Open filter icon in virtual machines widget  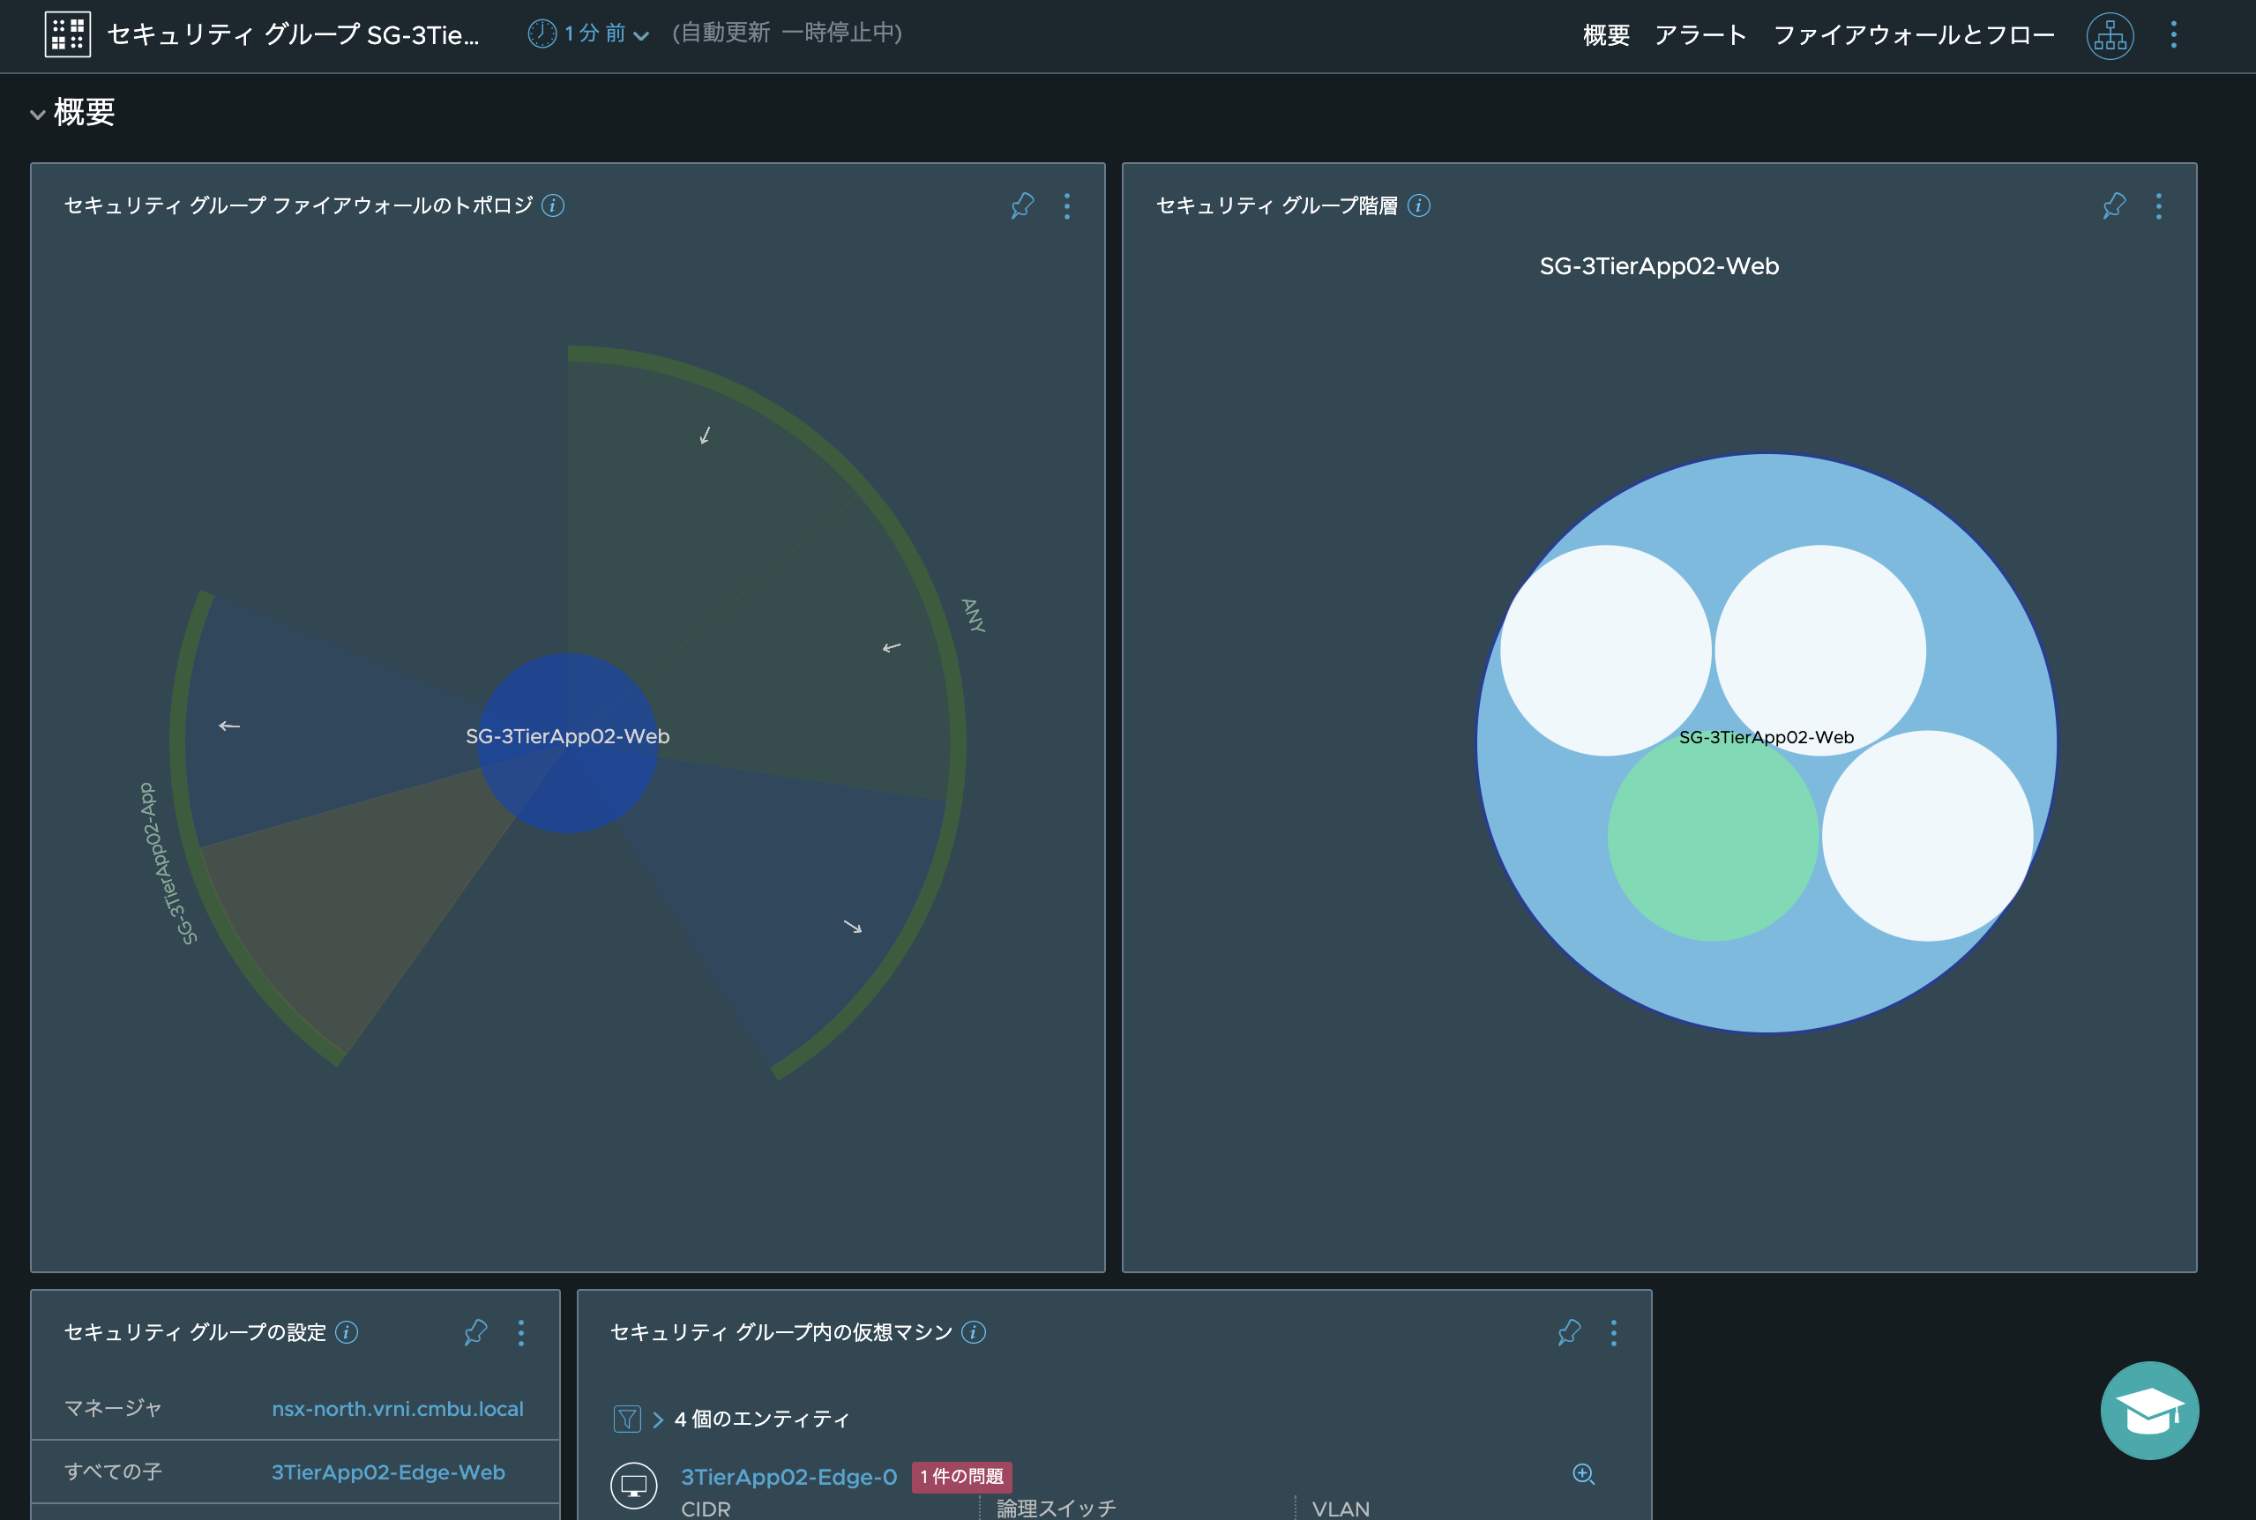pyautogui.click(x=627, y=1419)
